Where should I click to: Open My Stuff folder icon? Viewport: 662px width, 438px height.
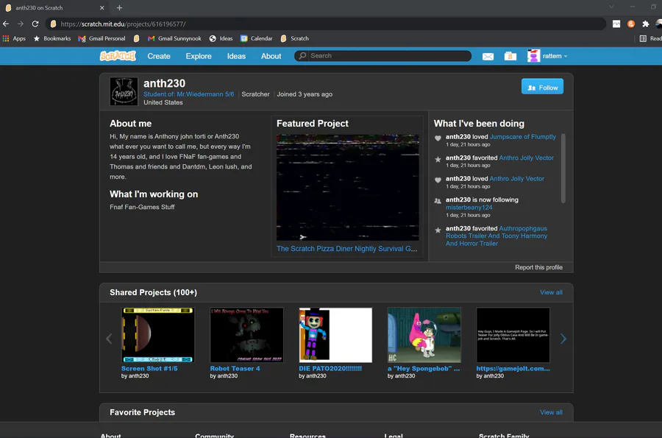pyautogui.click(x=510, y=56)
